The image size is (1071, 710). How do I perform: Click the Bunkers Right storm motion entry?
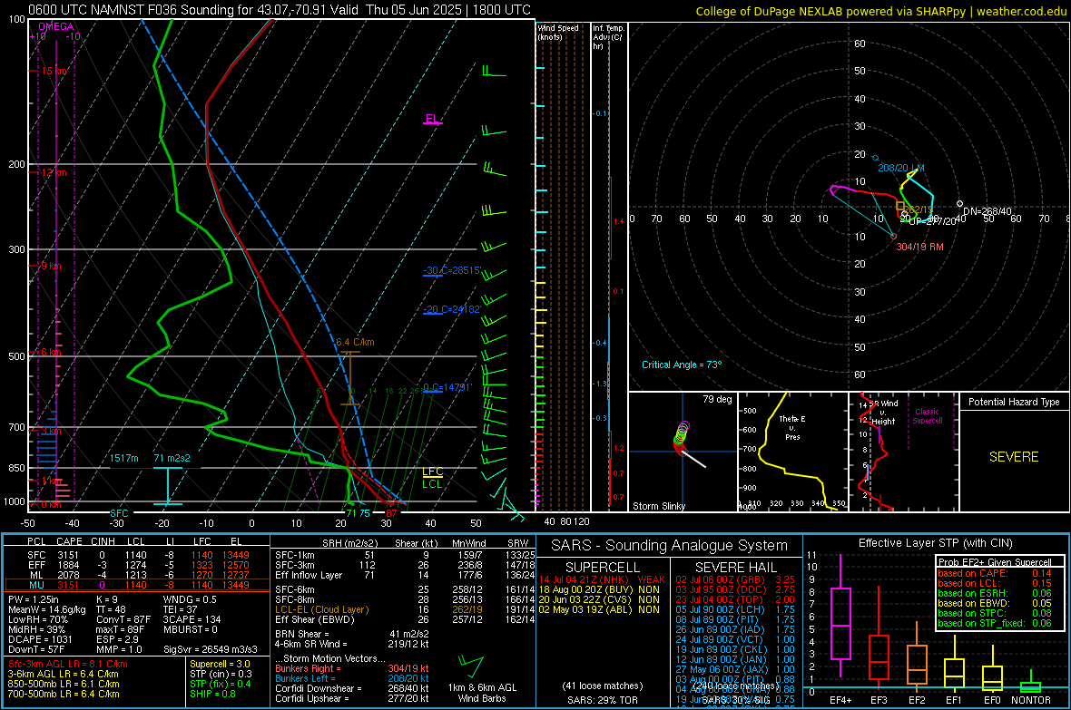[x=352, y=668]
